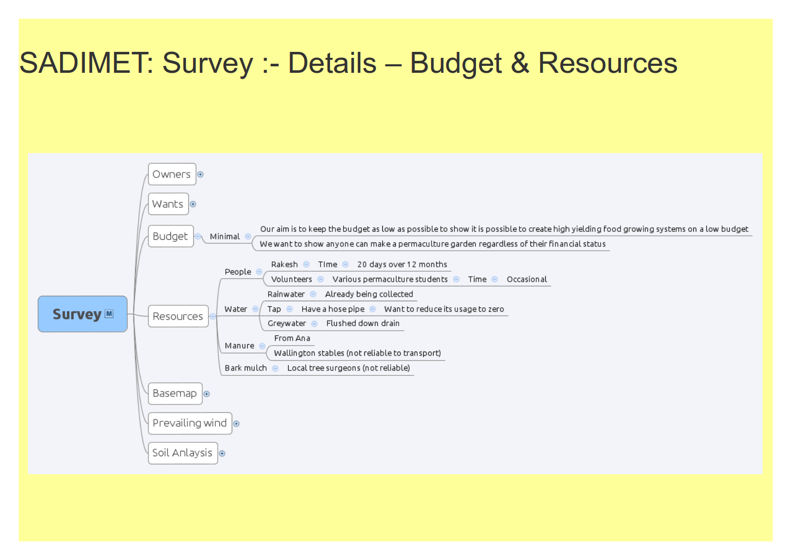The image size is (791, 560).
Task: Click the Wallington stables node text
Action: point(357,353)
